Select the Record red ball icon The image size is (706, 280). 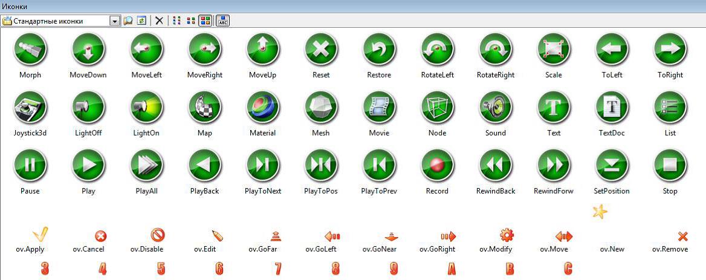438,166
